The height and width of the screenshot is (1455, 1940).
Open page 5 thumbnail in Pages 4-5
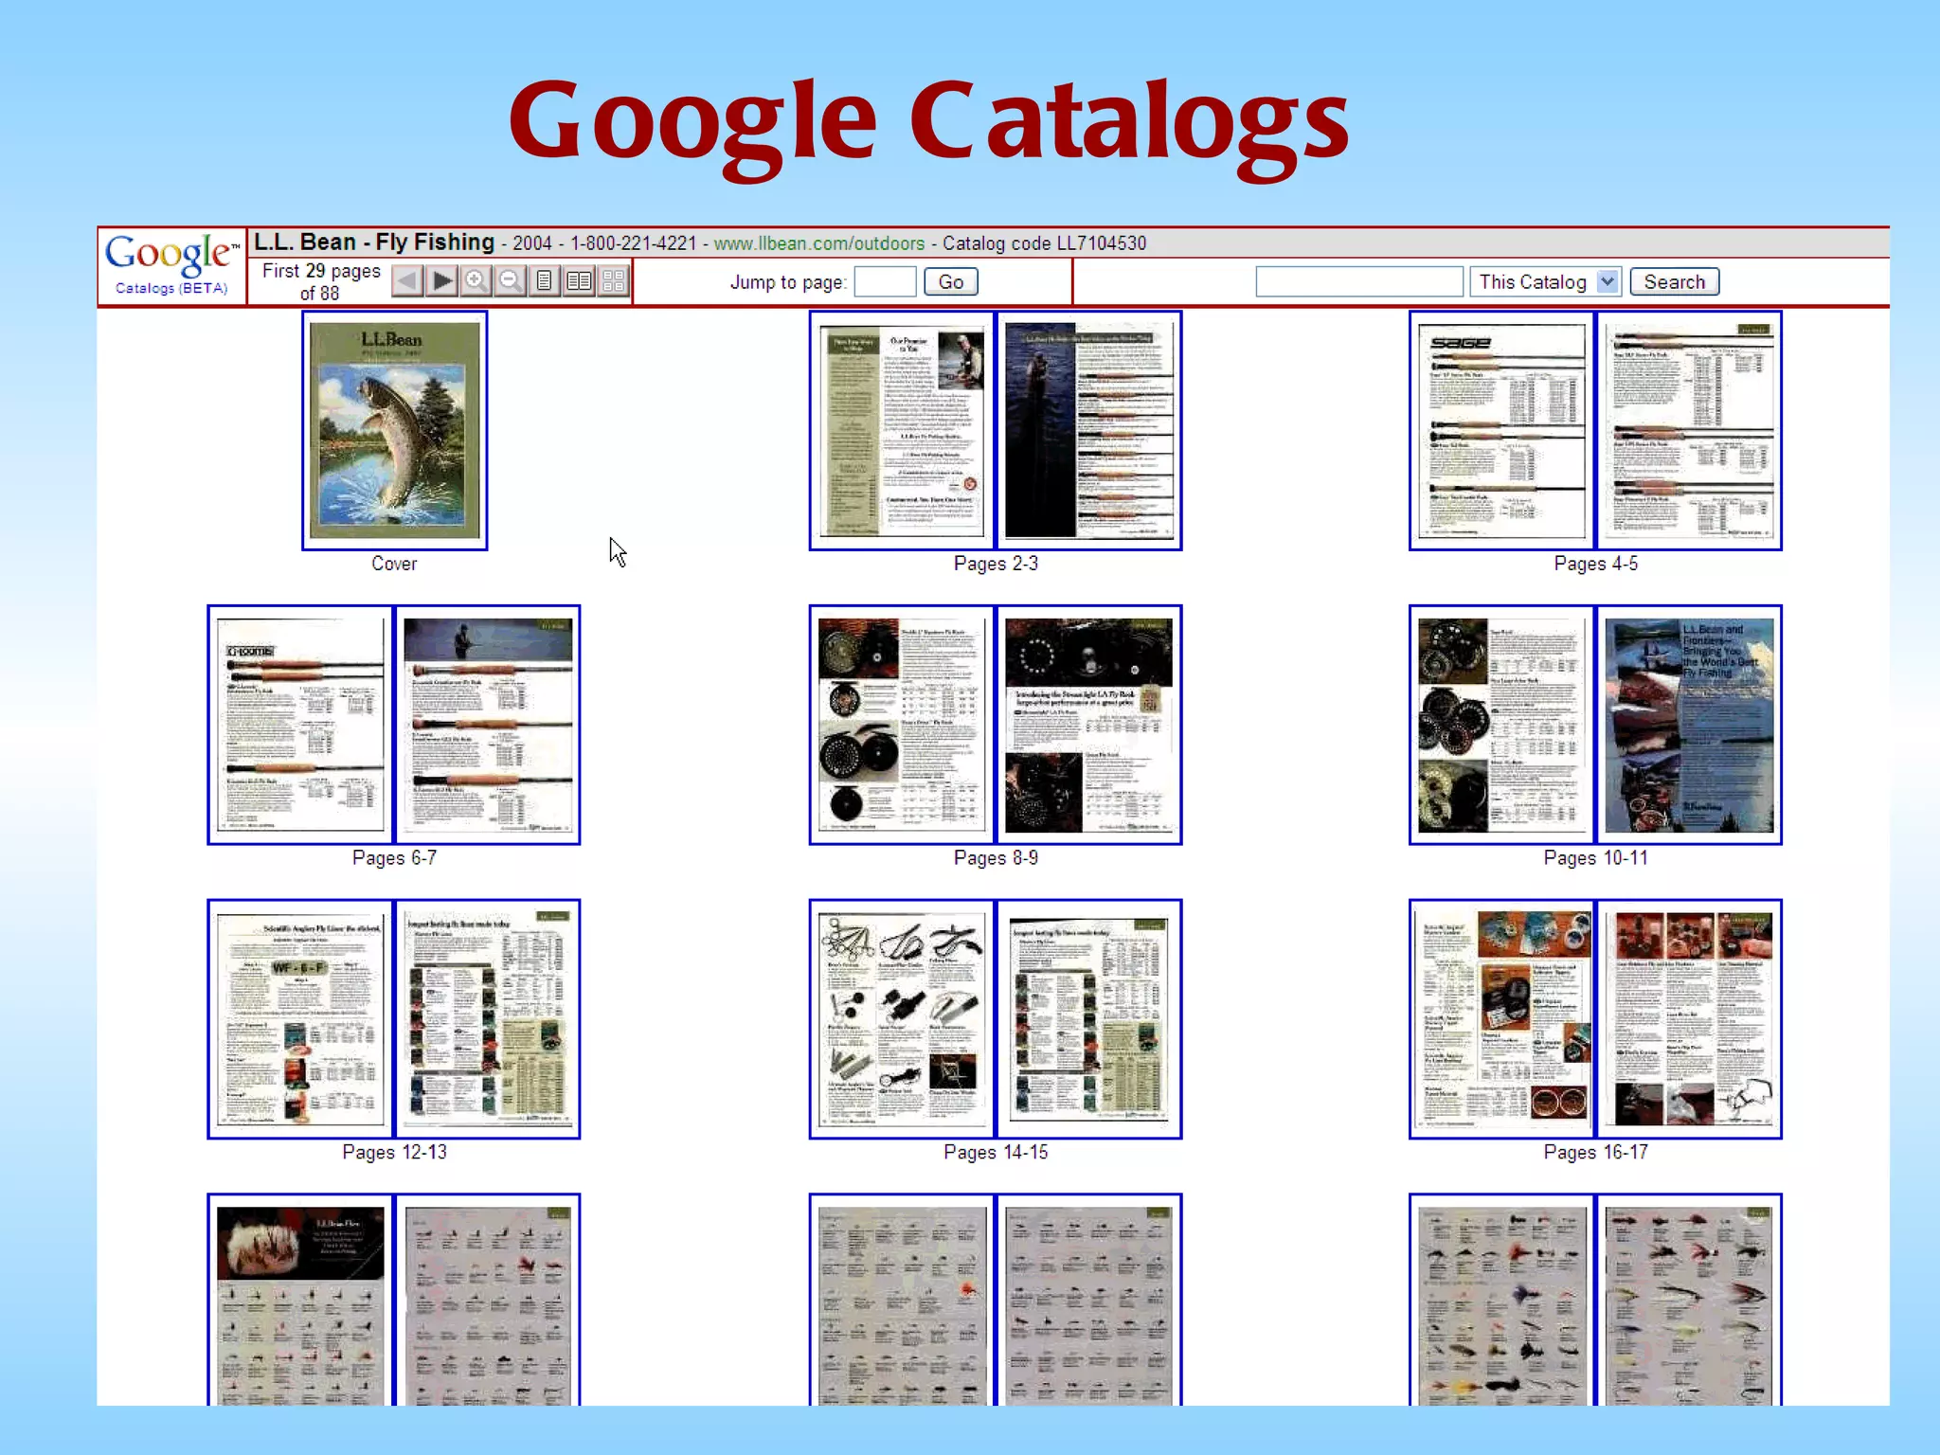click(1690, 430)
